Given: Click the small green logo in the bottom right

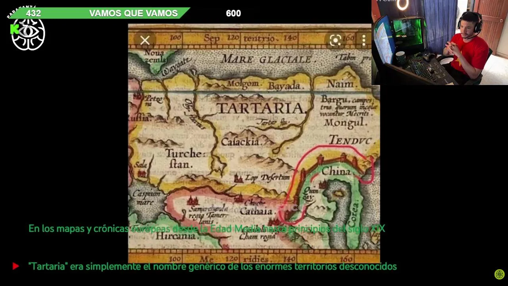Looking at the screenshot, I should pyautogui.click(x=499, y=274).
